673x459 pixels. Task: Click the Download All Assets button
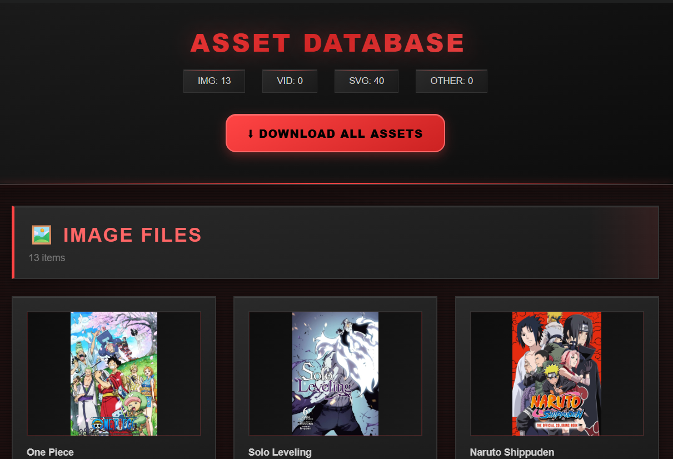tap(335, 133)
